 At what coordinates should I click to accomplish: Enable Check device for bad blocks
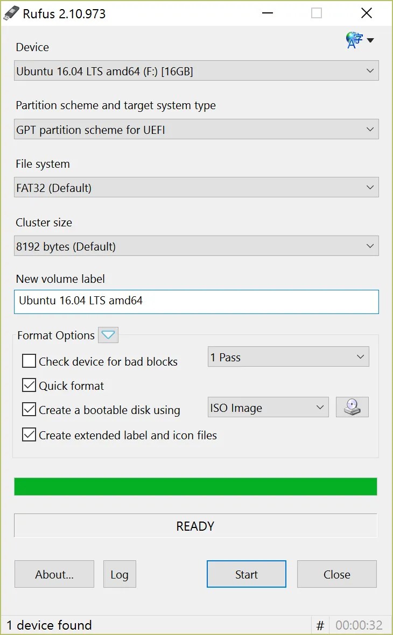click(29, 361)
